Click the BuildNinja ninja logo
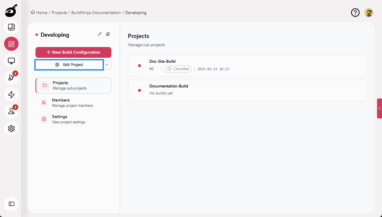 pyautogui.click(x=11, y=10)
